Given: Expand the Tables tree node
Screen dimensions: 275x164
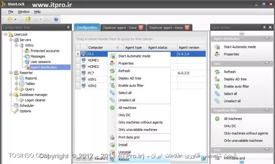Looking at the screenshot, I should click(x=16, y=84).
